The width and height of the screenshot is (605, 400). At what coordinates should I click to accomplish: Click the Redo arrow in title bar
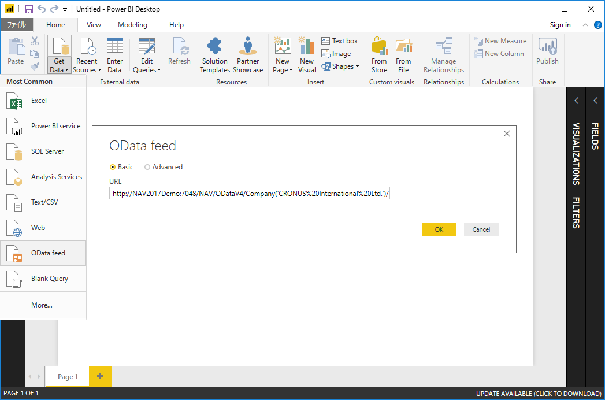54,9
